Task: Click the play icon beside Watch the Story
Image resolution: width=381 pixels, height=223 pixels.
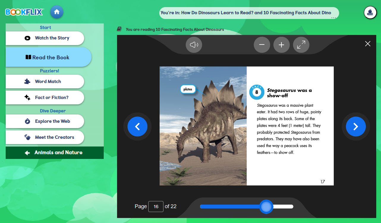Action: pos(27,38)
